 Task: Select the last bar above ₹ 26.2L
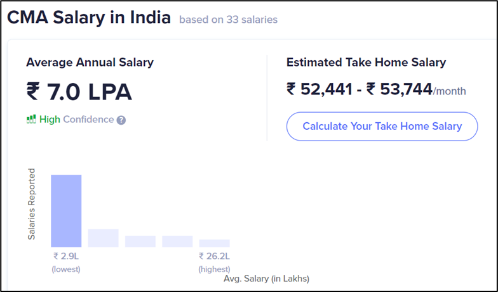pyautogui.click(x=215, y=243)
